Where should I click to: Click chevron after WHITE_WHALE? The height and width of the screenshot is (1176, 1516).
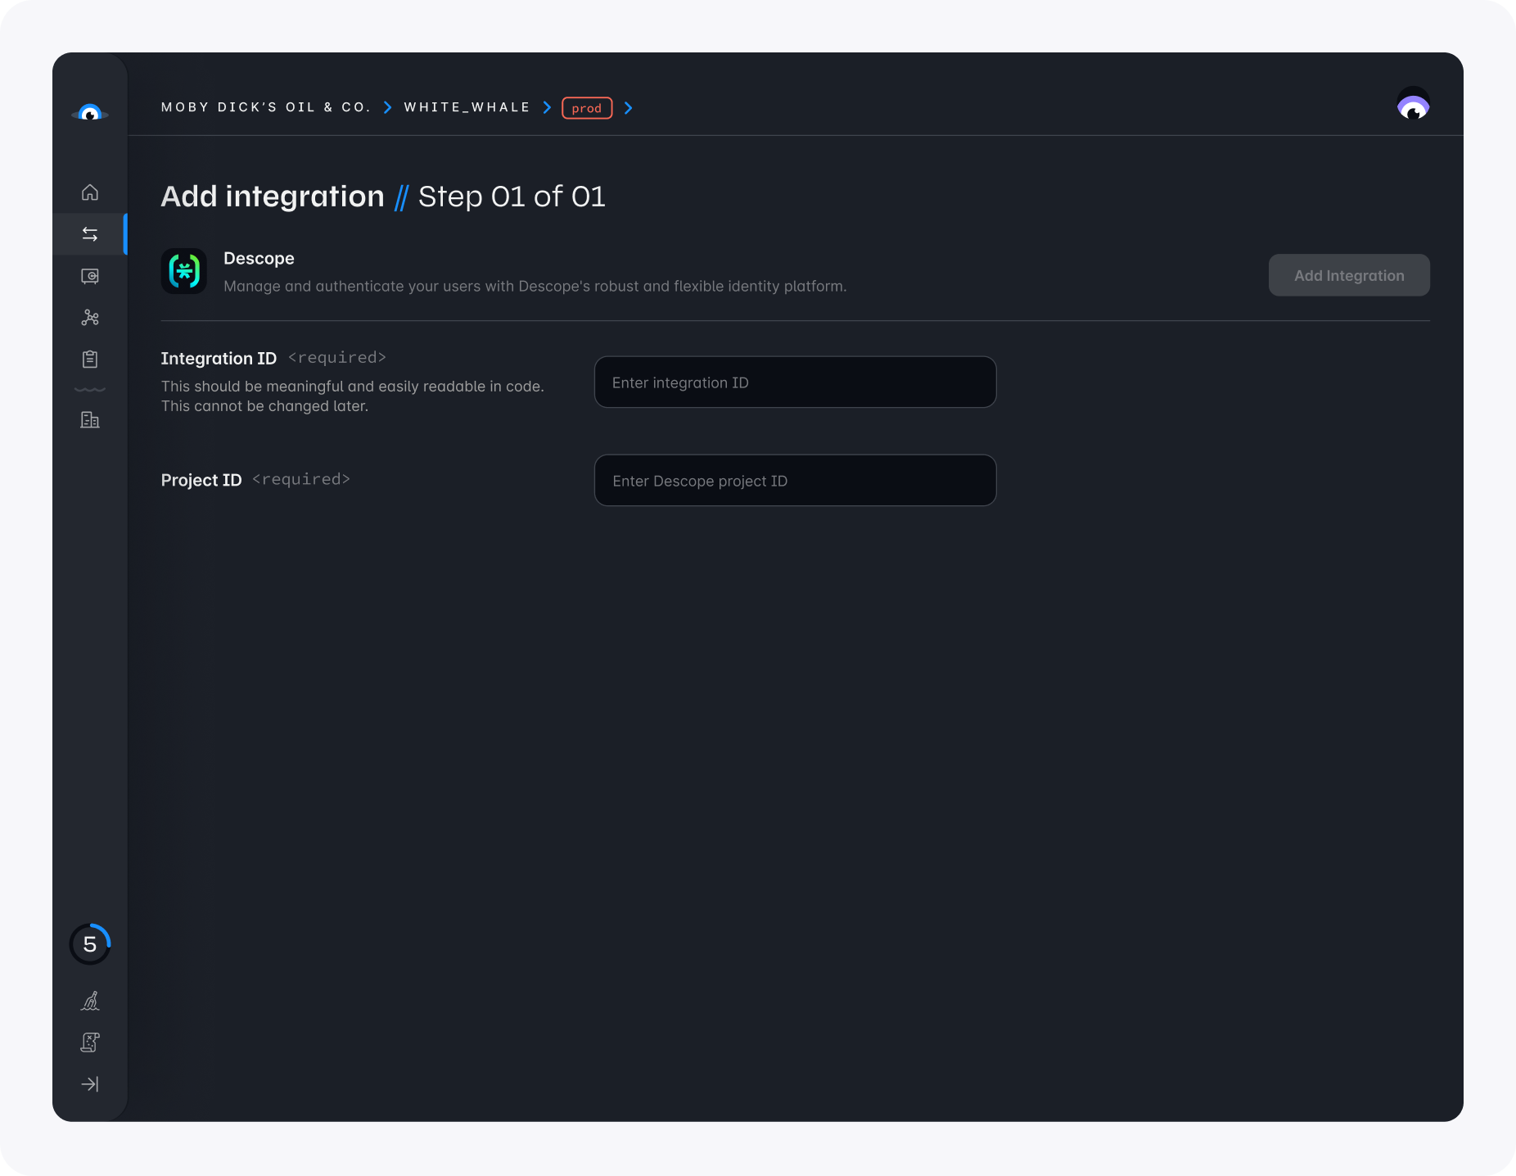tap(547, 107)
